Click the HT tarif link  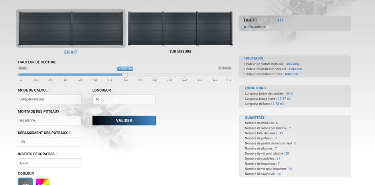[280, 20]
